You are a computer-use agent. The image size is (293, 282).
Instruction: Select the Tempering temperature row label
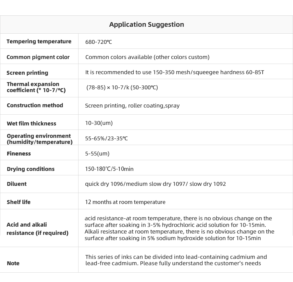point(39,41)
